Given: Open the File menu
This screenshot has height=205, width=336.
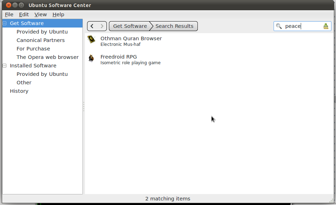Looking at the screenshot, I should point(9,14).
